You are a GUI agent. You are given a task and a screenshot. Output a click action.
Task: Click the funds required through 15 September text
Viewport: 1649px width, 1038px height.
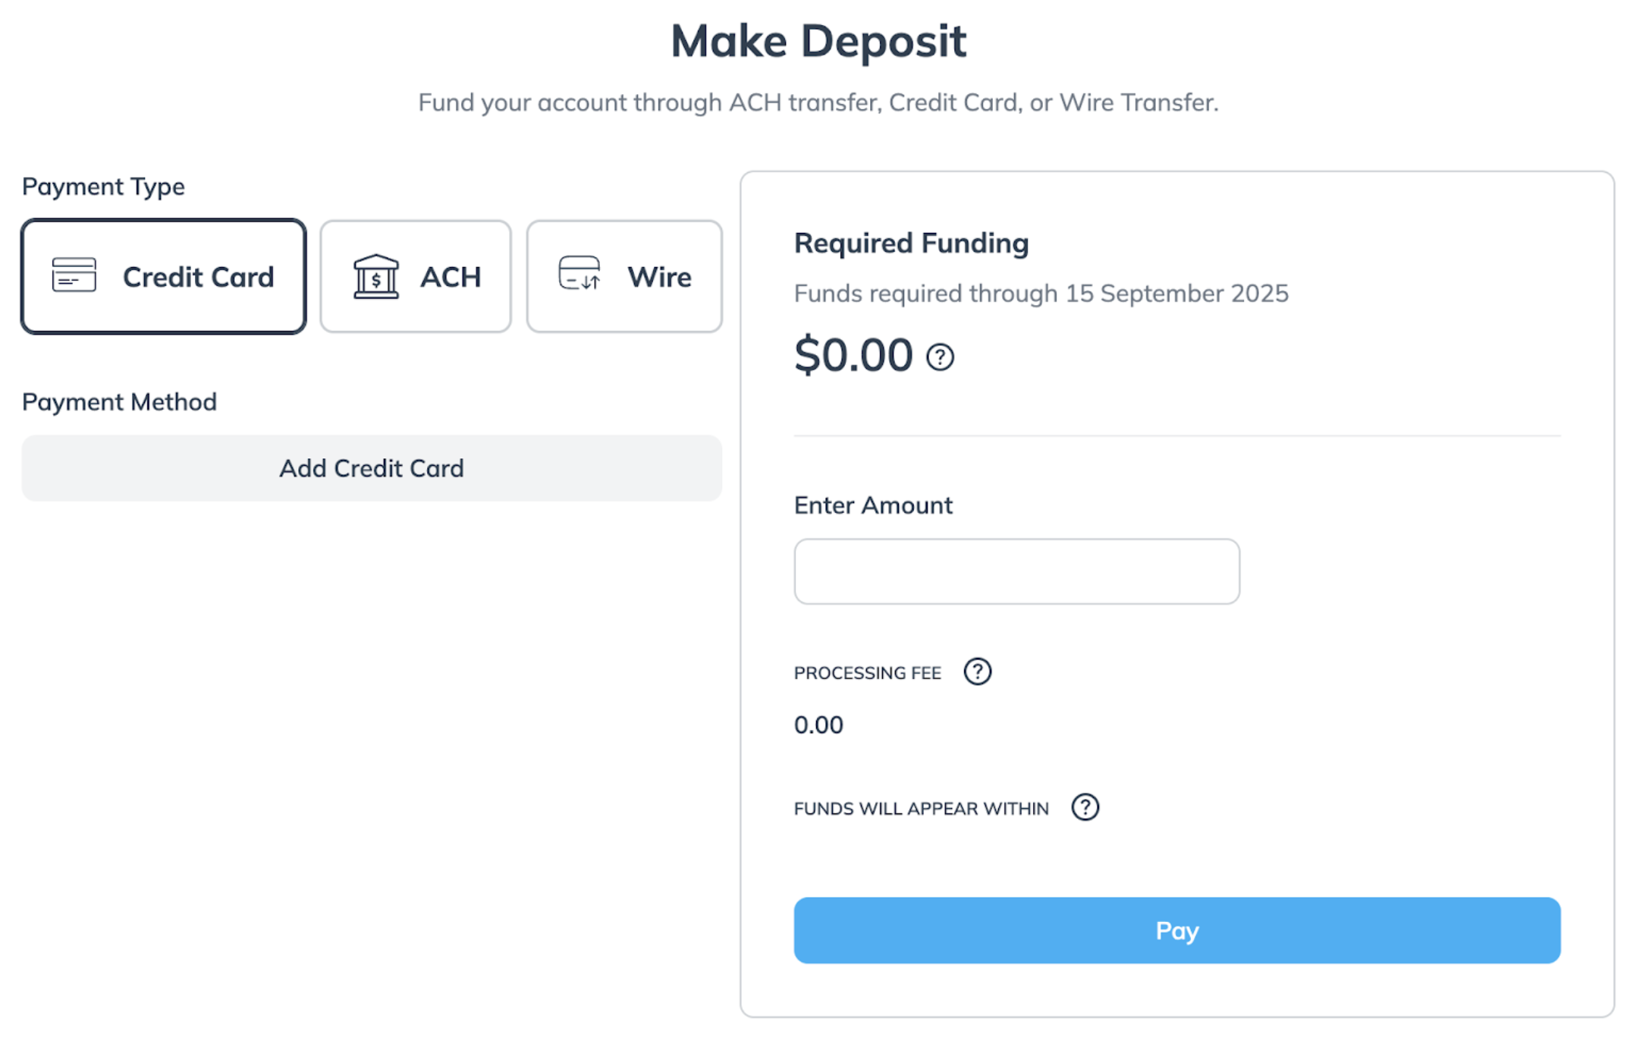[x=1041, y=294]
